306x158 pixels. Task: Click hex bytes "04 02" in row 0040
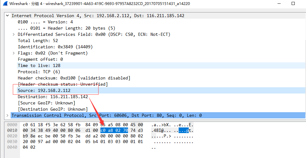pos(29,147)
